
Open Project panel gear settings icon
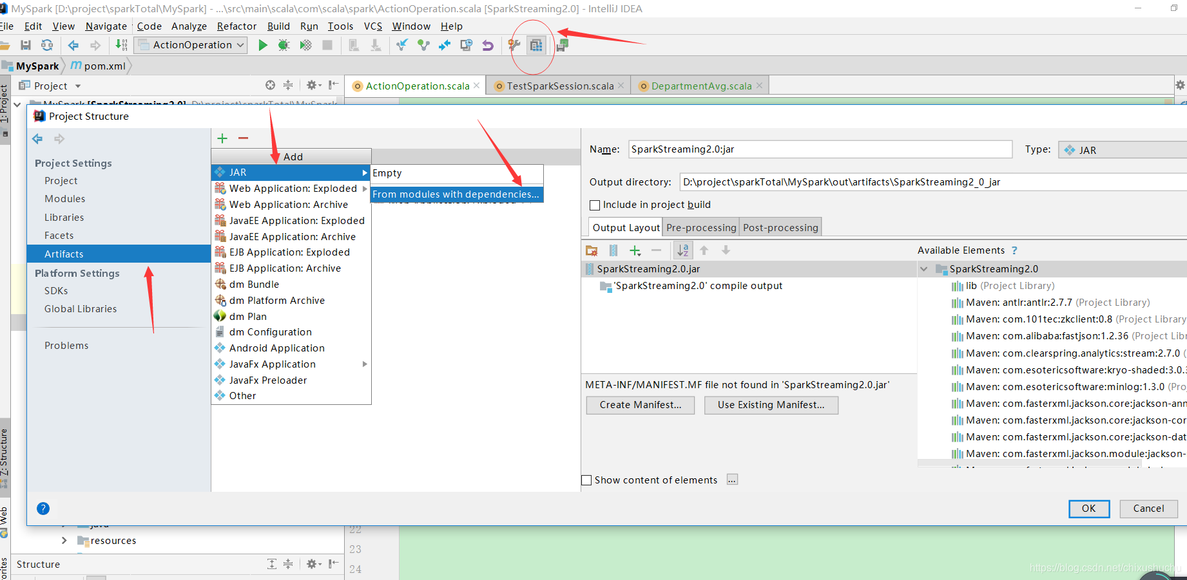(x=313, y=85)
